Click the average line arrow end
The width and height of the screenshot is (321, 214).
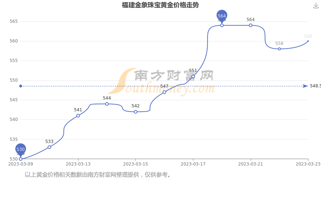pos(305,86)
